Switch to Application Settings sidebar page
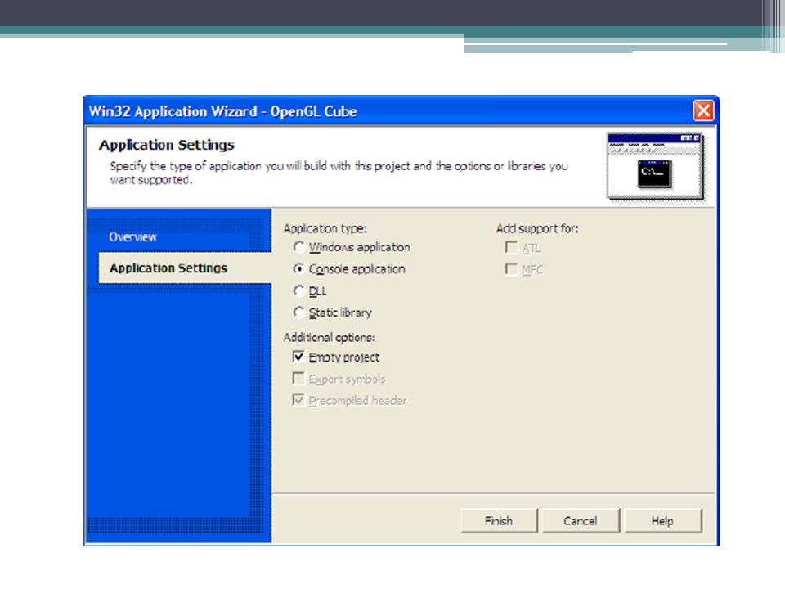785x589 pixels. [185, 268]
